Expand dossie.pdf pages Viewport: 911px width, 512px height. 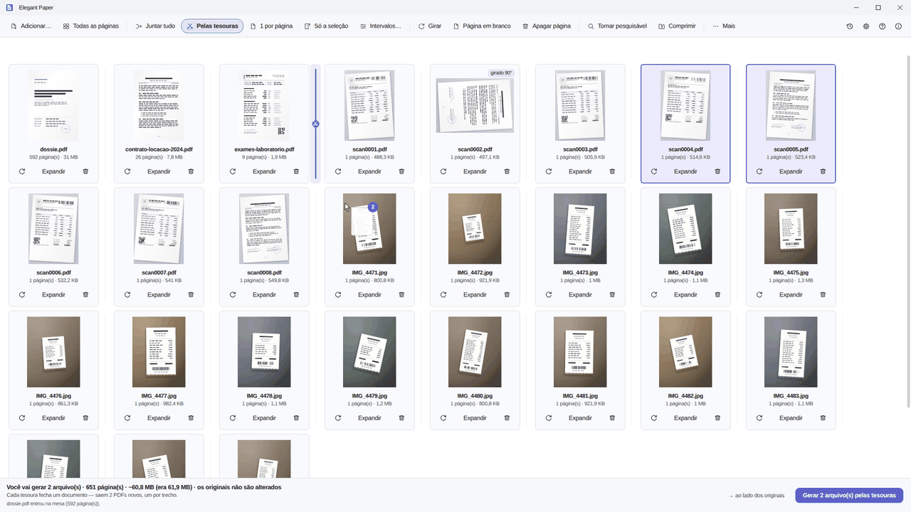(53, 171)
